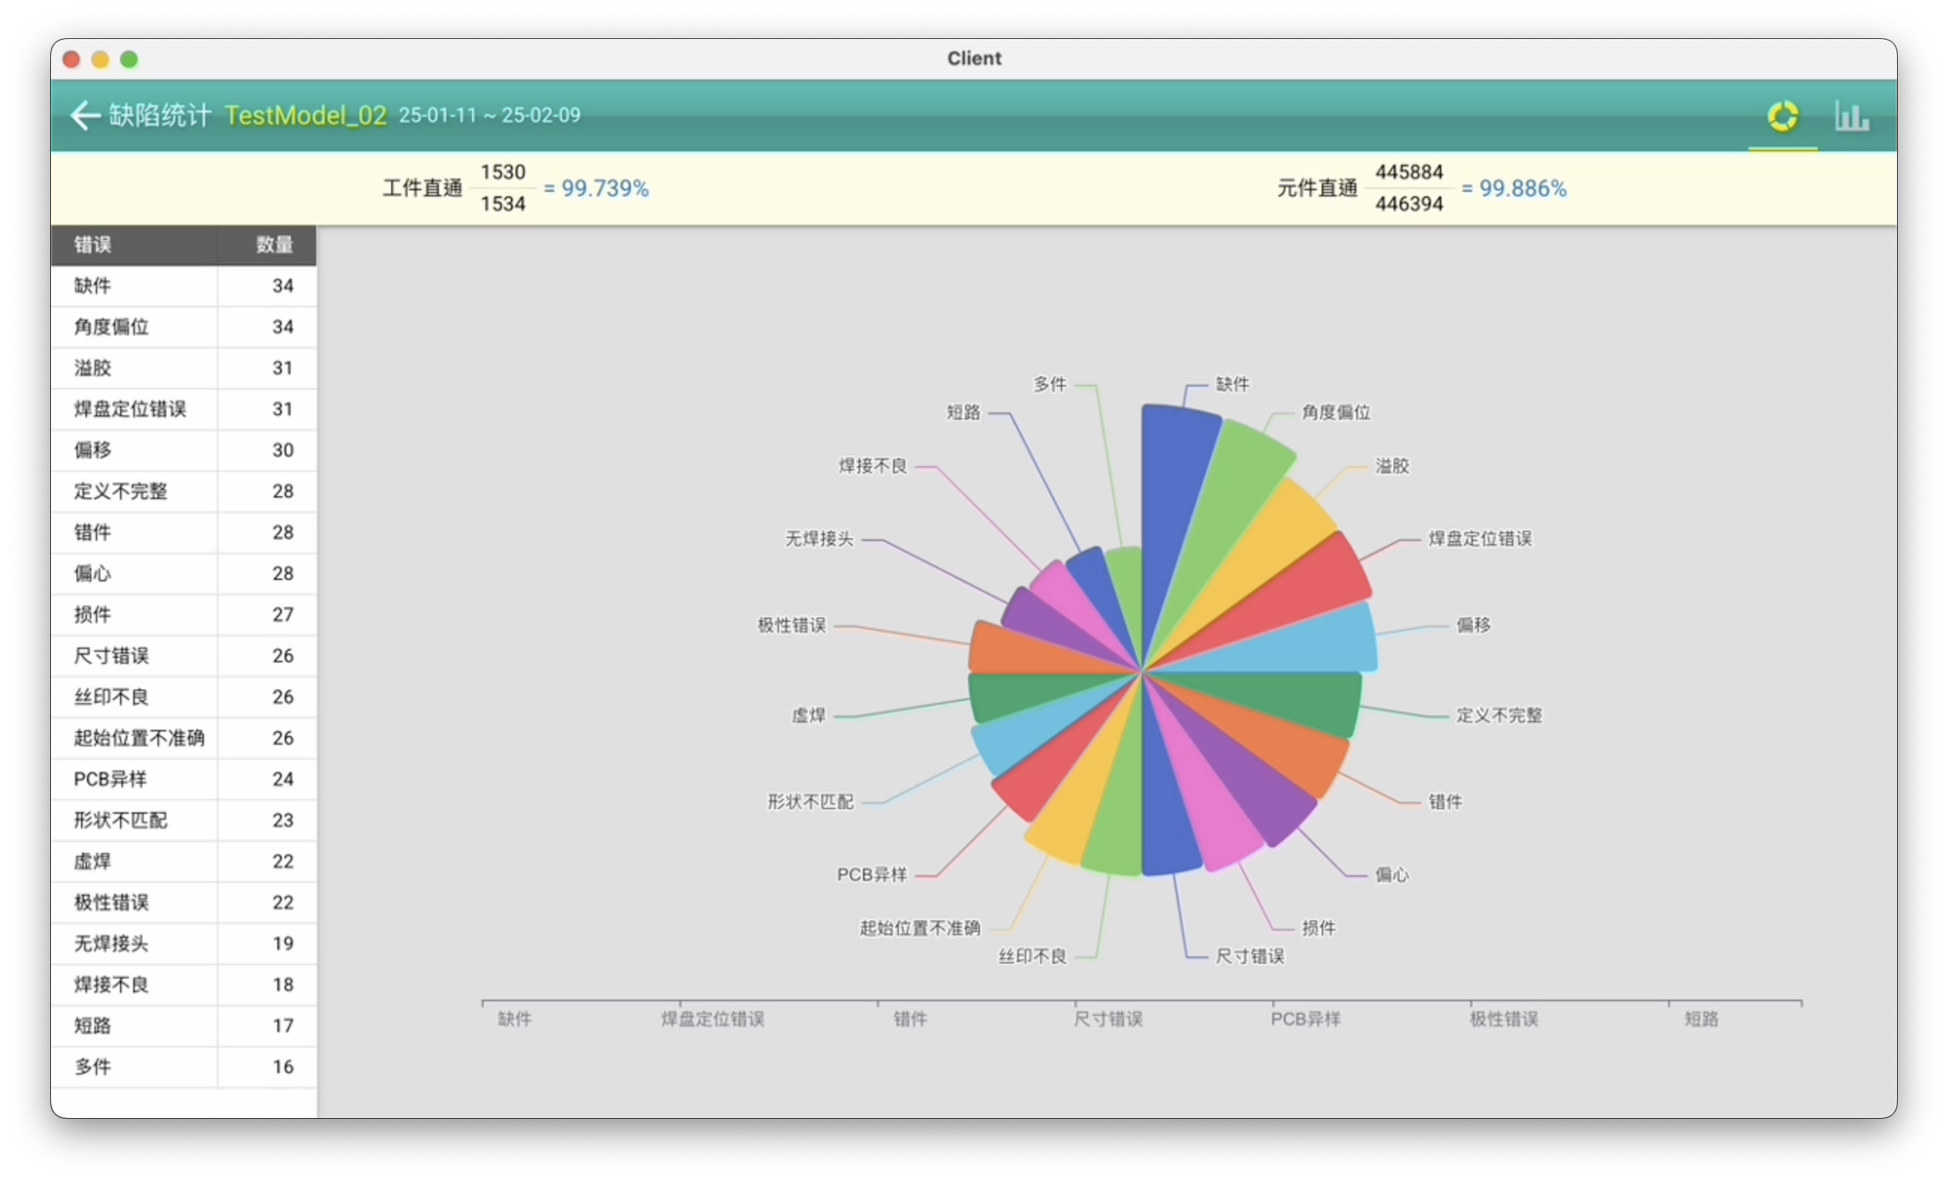Viewport: 1948px width, 1181px height.
Task: Select PCB异样 on bottom axis
Action: [1305, 1019]
